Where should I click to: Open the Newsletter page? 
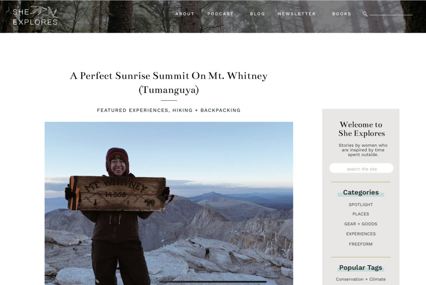coord(297,14)
